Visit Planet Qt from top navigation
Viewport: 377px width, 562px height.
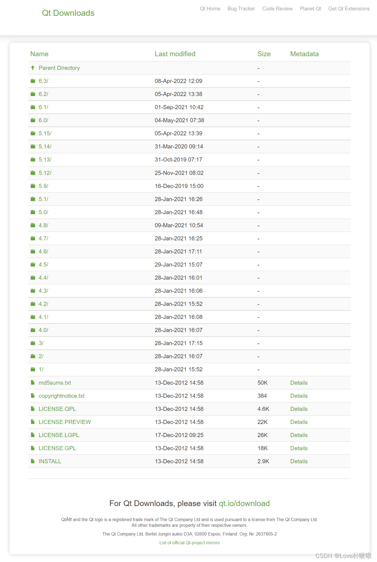pyautogui.click(x=310, y=9)
